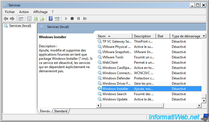Select the Windows Driver F... service name

coord(116,84)
